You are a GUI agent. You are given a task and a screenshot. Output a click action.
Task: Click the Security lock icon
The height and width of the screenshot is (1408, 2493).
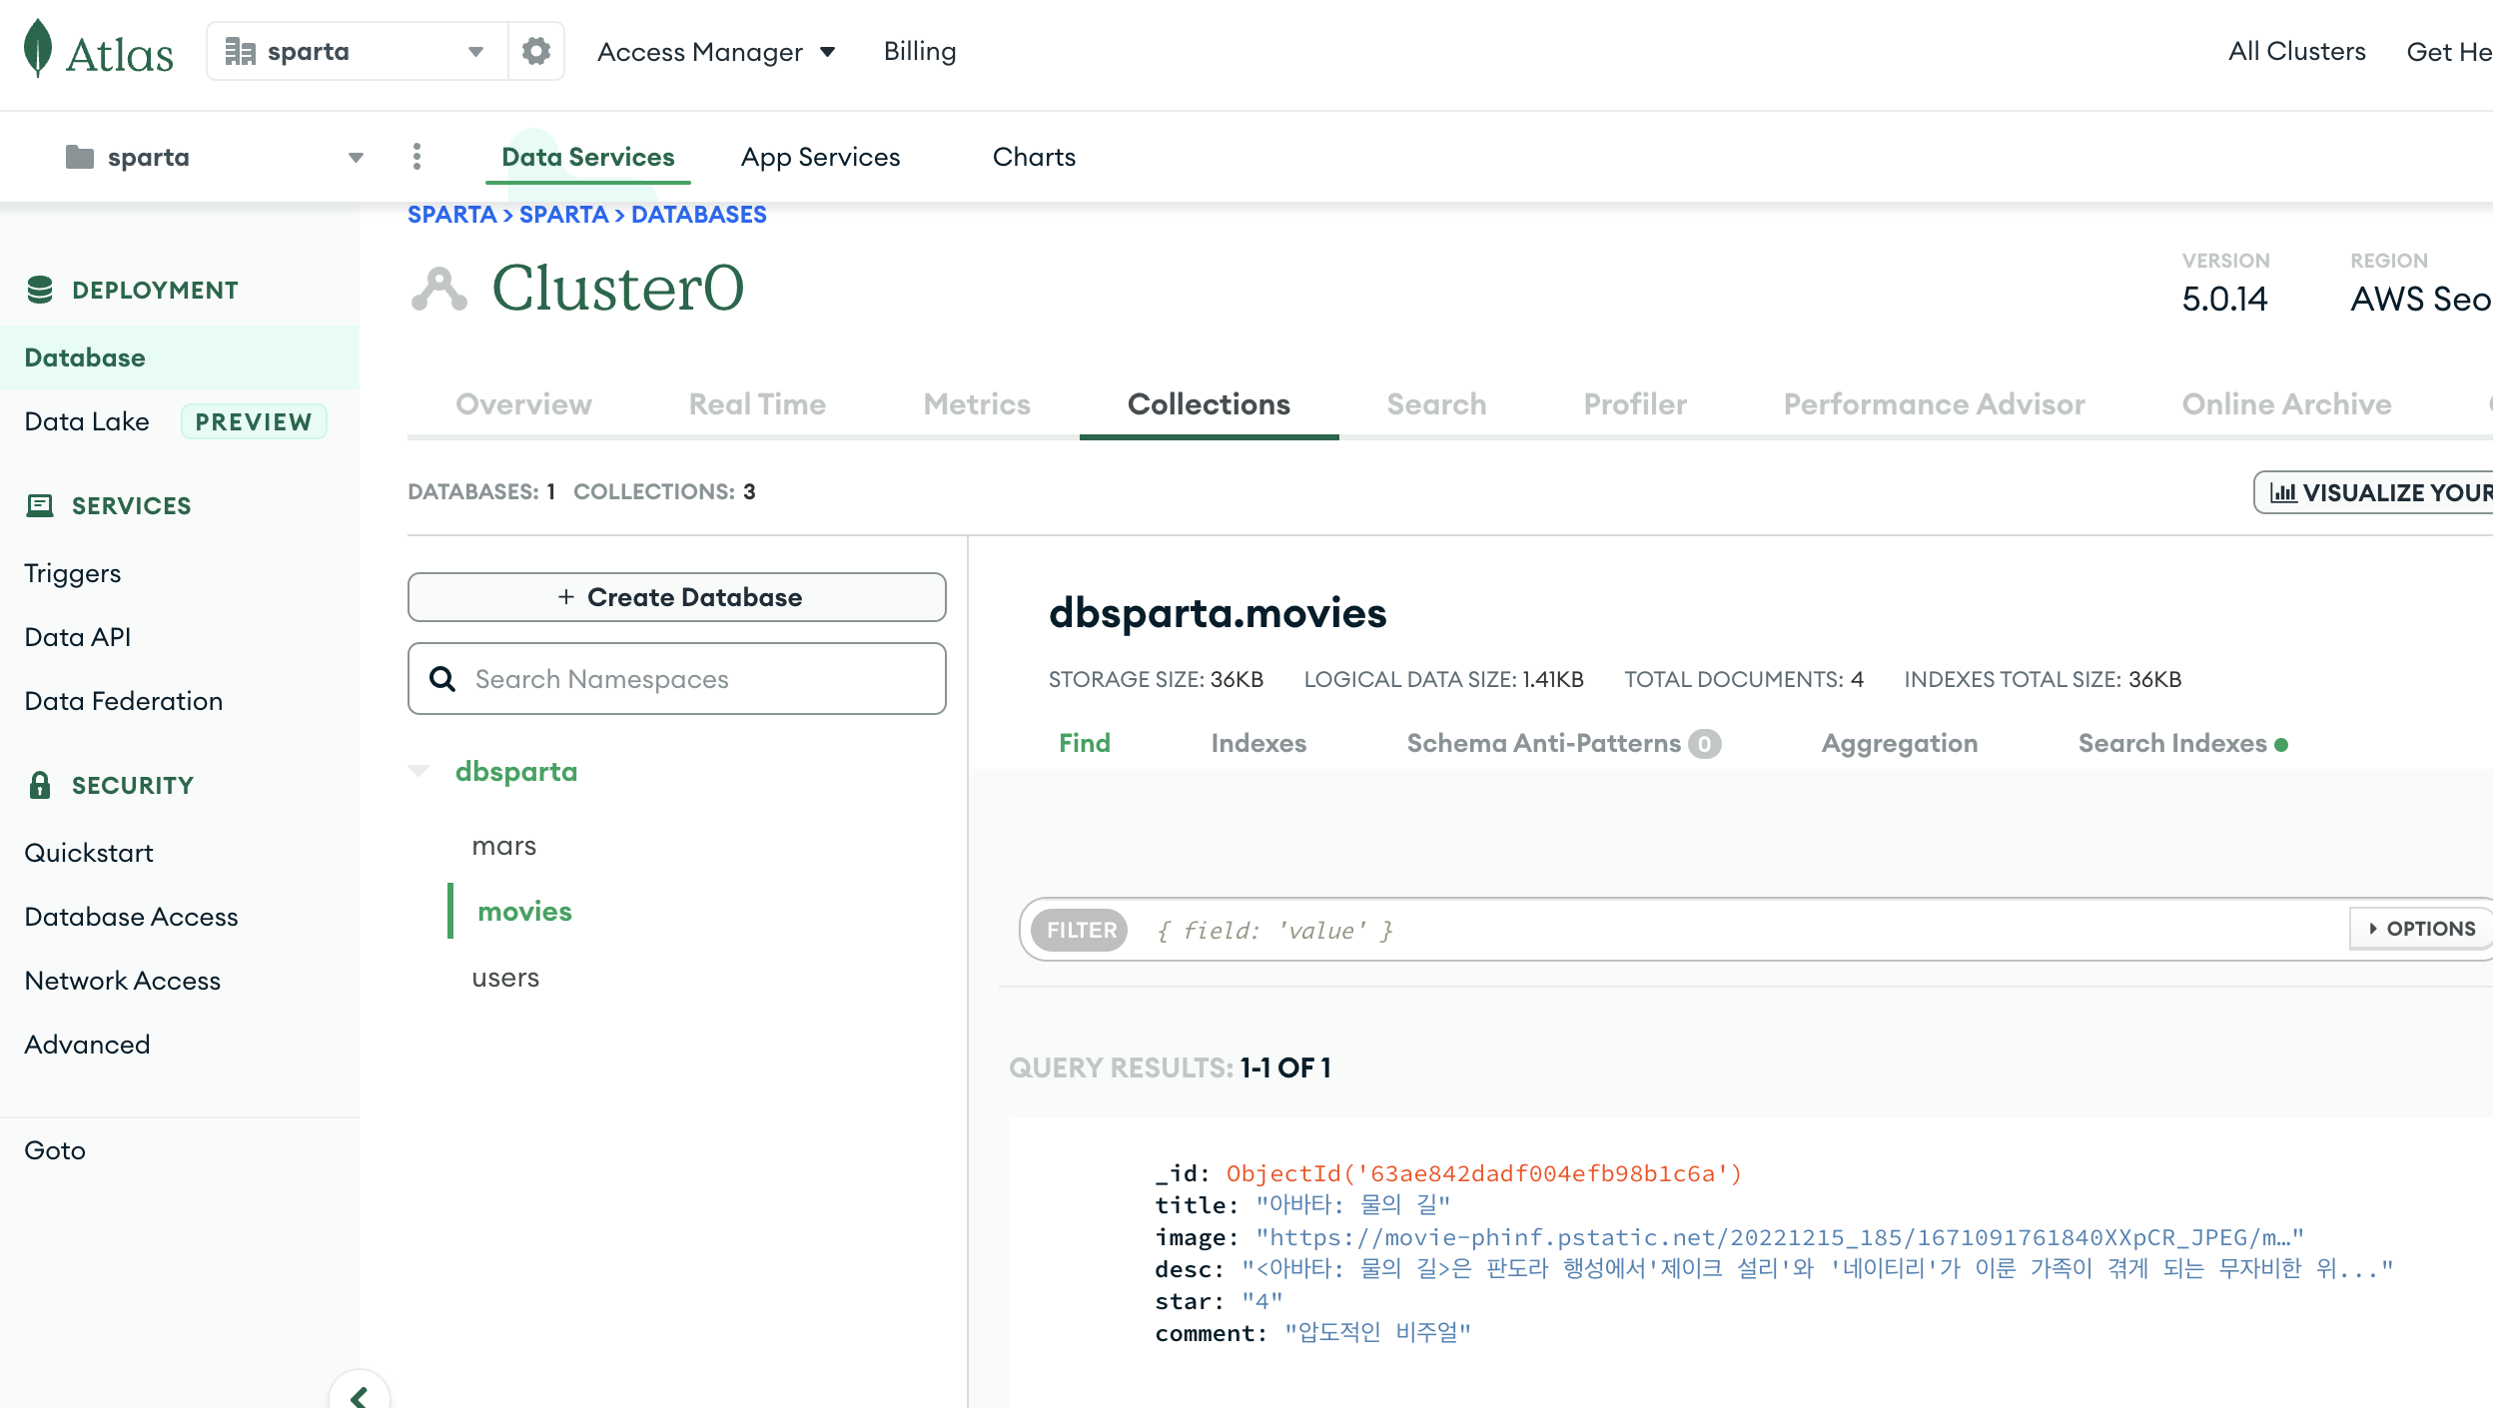coord(40,785)
